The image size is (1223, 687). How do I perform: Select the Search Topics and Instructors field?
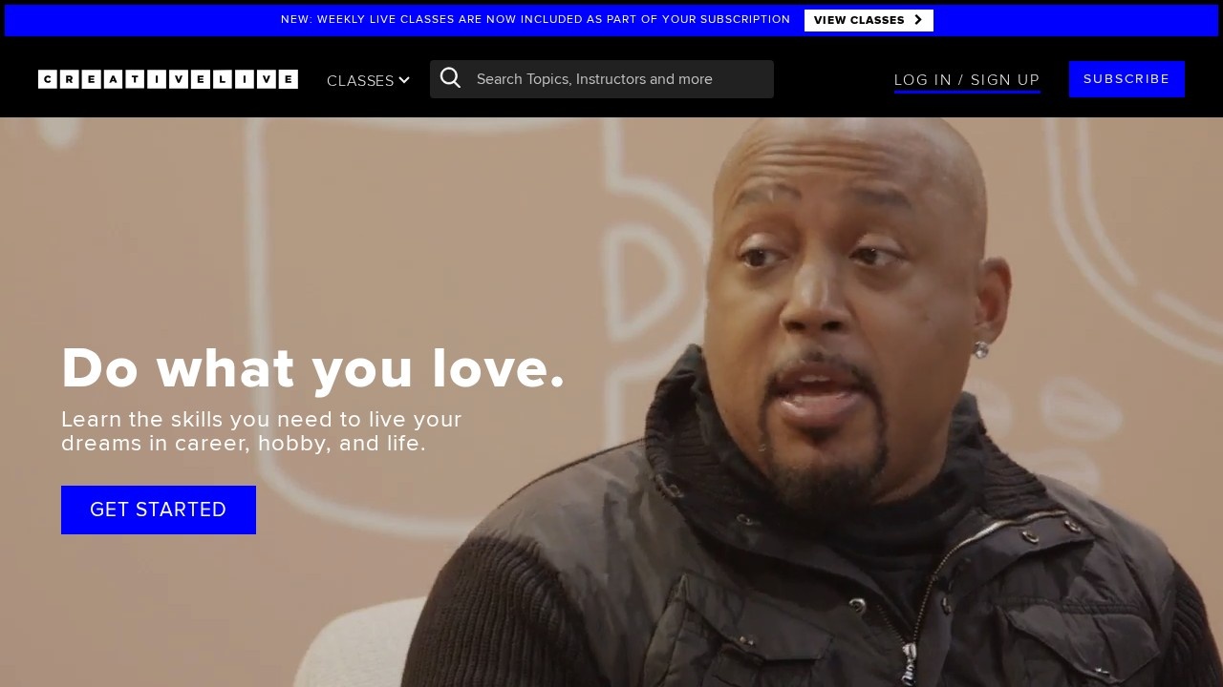[x=611, y=79]
